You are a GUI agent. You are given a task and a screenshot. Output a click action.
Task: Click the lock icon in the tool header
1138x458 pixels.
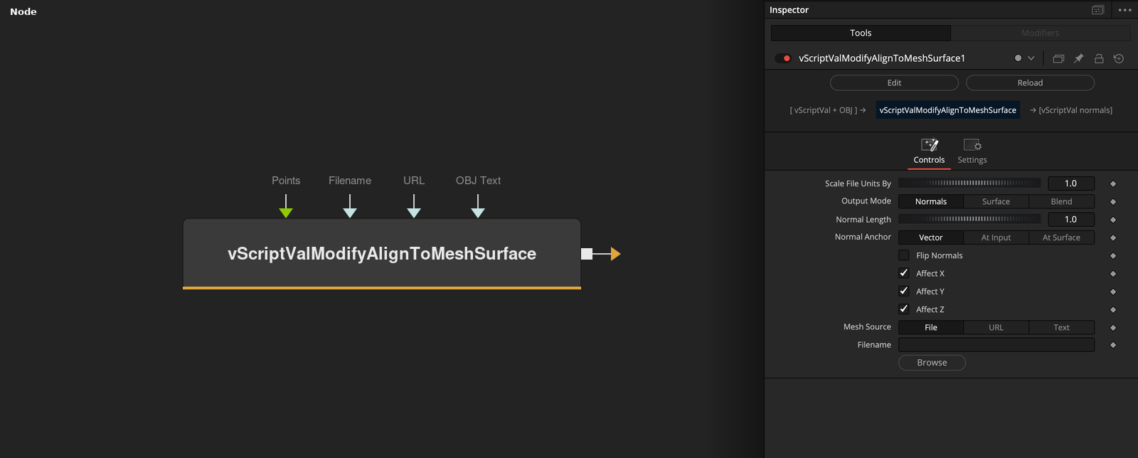pos(1099,58)
